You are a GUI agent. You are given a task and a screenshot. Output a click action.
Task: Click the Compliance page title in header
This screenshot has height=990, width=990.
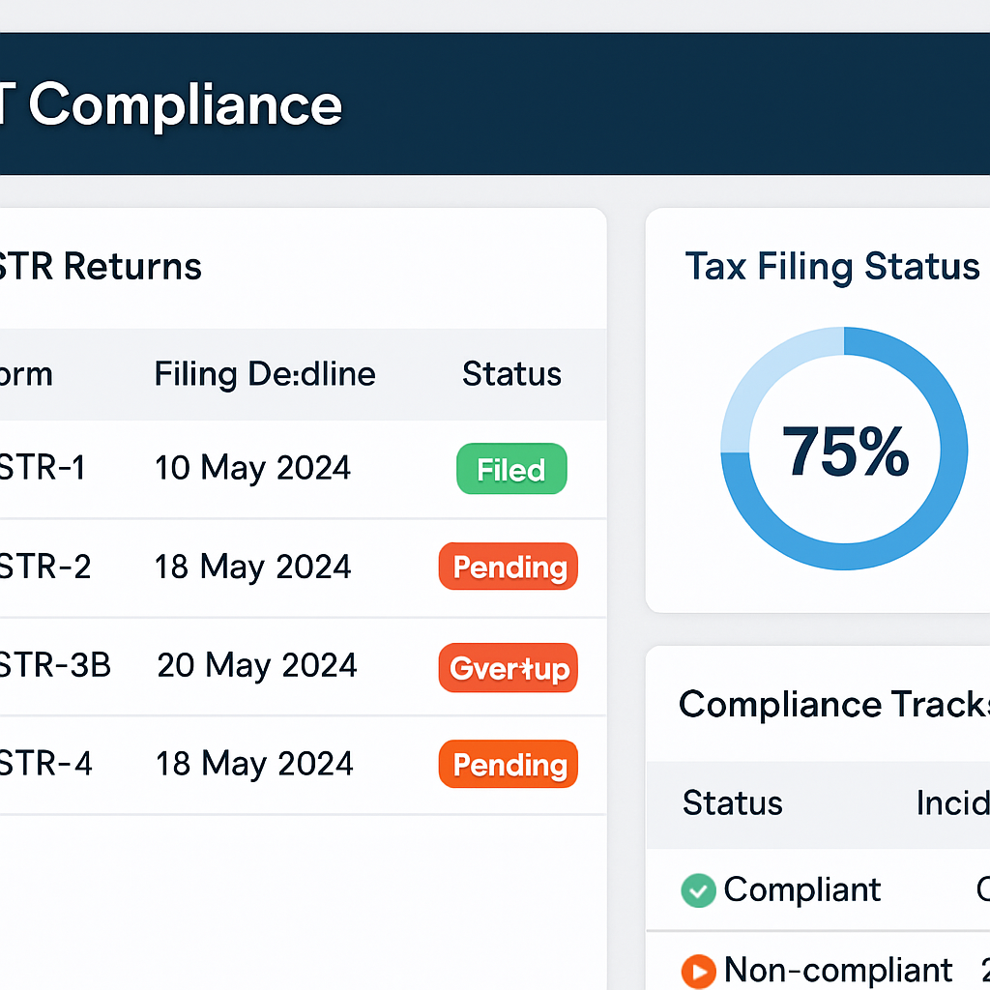[185, 105]
